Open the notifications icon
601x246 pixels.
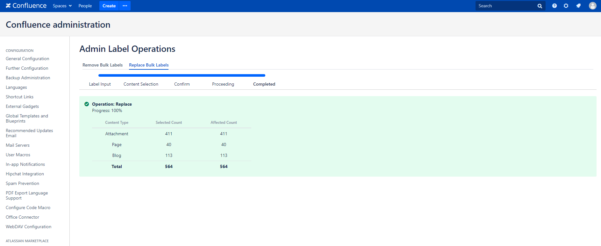coord(578,6)
